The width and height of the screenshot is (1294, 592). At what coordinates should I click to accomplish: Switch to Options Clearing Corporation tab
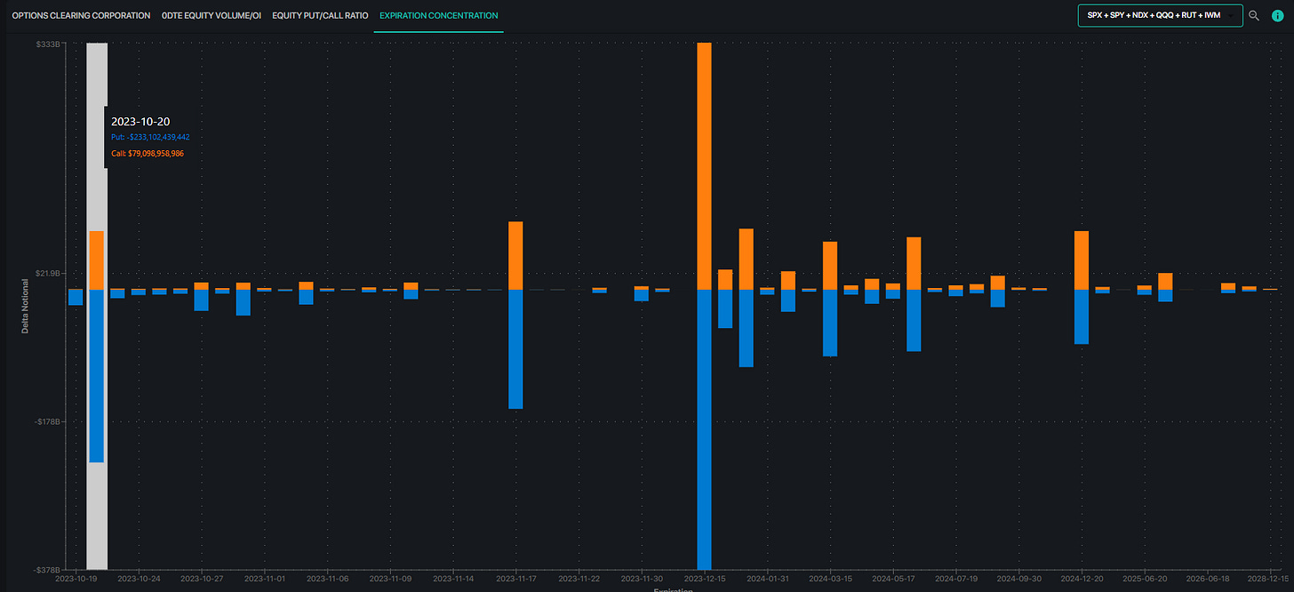[81, 16]
